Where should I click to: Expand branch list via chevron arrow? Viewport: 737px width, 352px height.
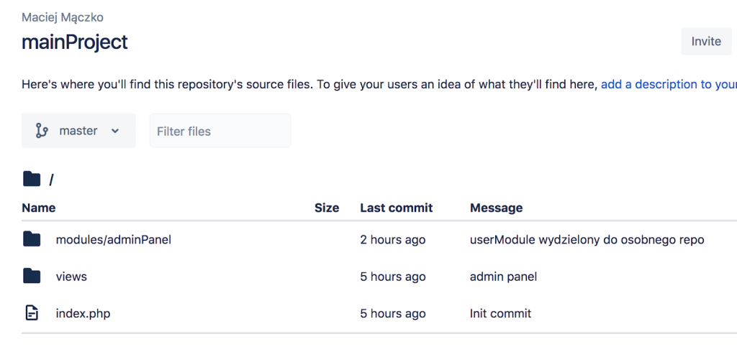click(115, 131)
